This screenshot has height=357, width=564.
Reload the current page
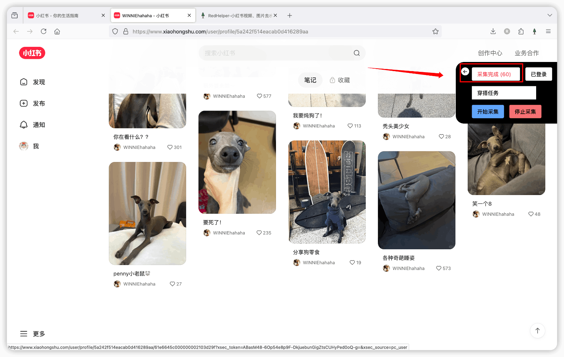44,31
